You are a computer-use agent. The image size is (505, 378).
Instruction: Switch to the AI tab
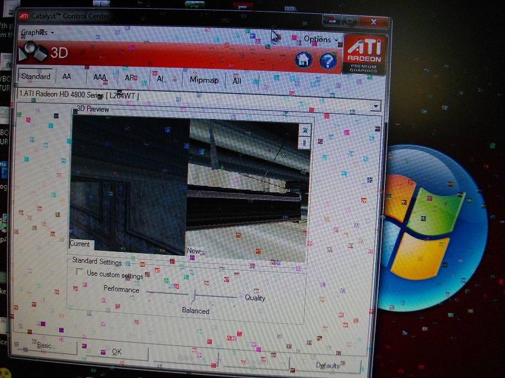click(x=160, y=78)
